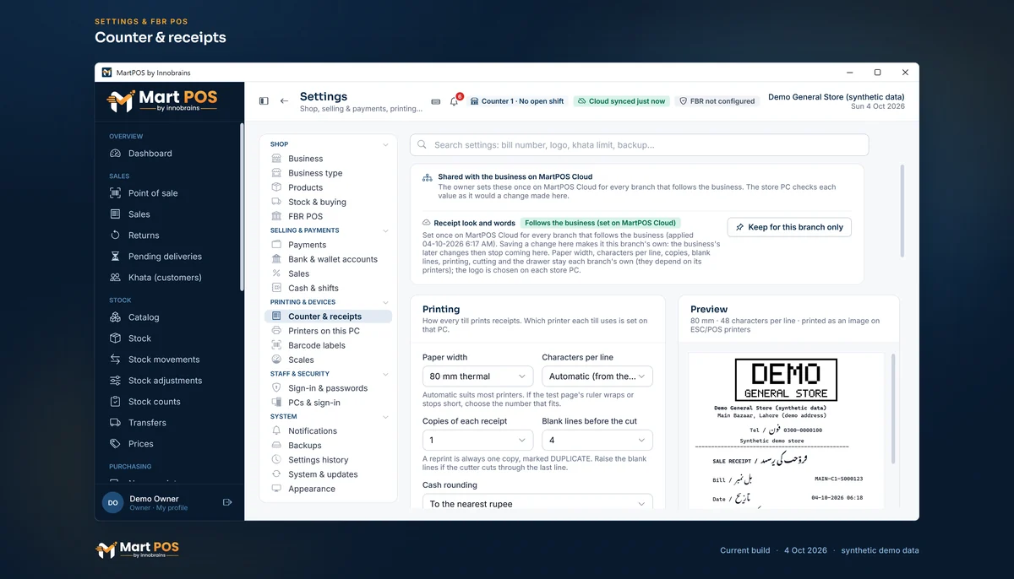The image size is (1014, 579).
Task: Click the Dashboard gauge icon in sidebar
Action: (116, 154)
